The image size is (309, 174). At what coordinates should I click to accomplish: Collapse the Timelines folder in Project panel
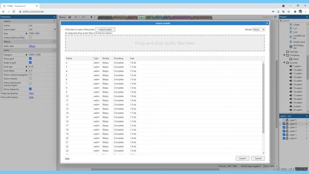(284, 55)
